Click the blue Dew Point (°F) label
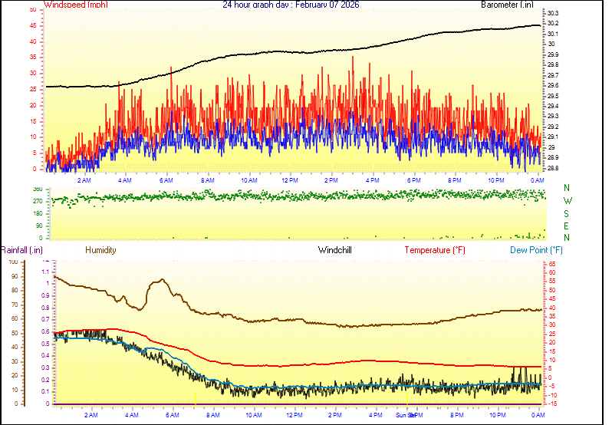Image resolution: width=612 pixels, height=425 pixels. point(537,250)
